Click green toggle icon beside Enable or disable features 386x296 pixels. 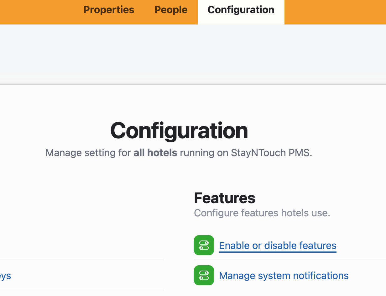click(204, 245)
